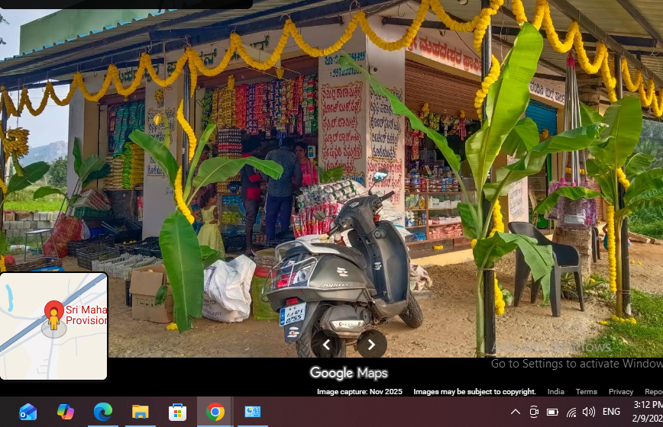Go to the previous photo arrow
This screenshot has height=427, width=663.
tap(326, 345)
